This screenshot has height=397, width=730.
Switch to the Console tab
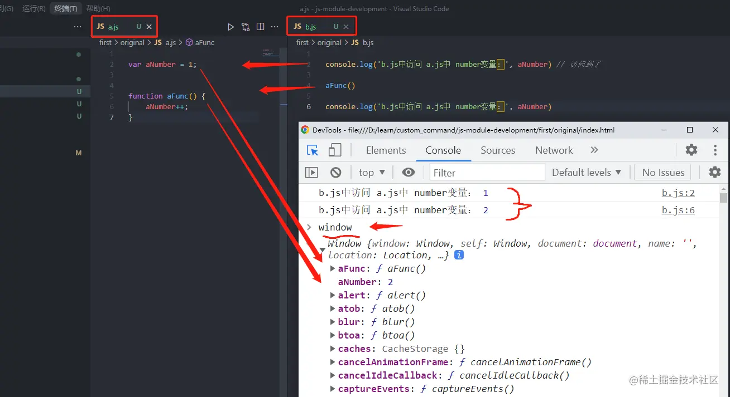tap(443, 150)
